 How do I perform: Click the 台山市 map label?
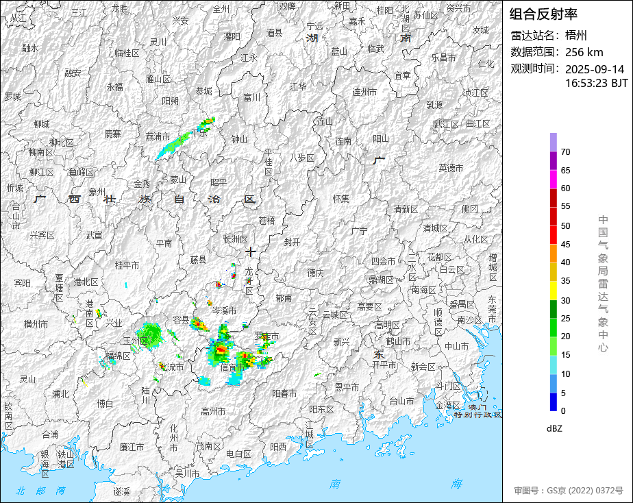coord(401,401)
